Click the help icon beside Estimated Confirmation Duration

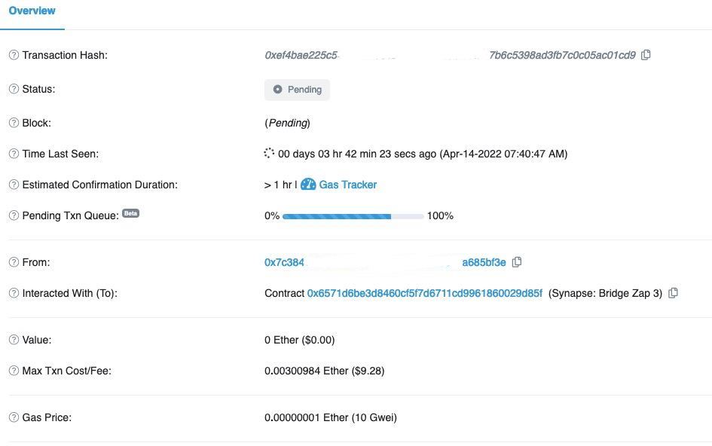pyautogui.click(x=13, y=185)
